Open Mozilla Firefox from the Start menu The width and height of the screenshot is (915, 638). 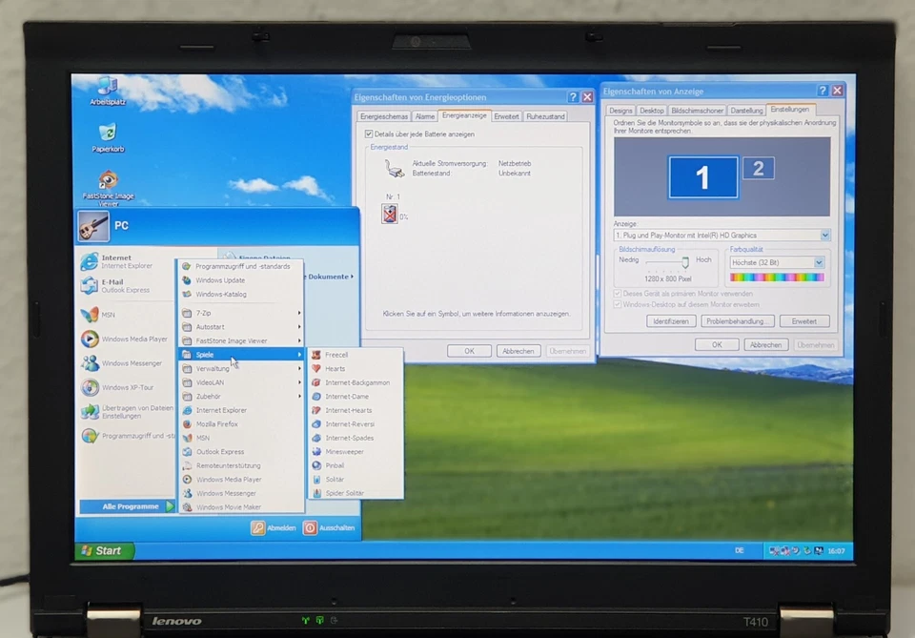219,423
